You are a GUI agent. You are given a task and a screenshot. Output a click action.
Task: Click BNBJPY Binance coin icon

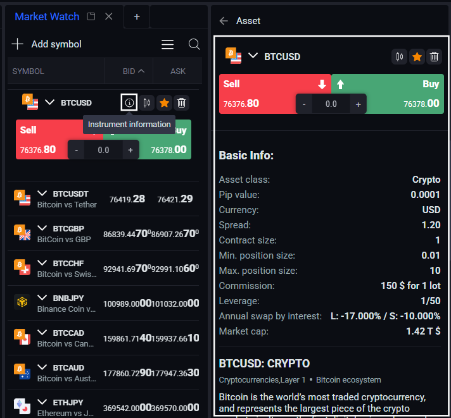point(22,302)
